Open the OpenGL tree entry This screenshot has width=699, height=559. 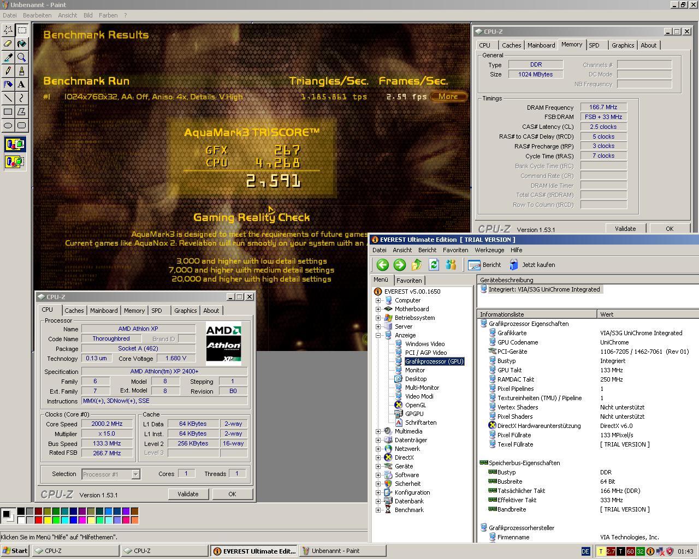[415, 405]
